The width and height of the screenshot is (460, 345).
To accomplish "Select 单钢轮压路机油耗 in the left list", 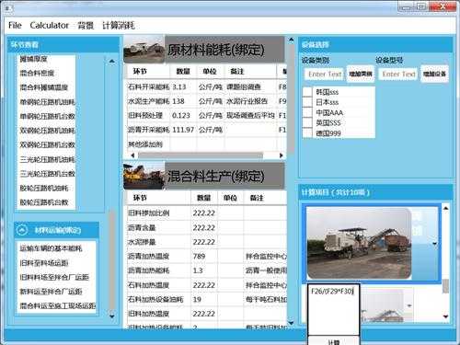I will (x=46, y=102).
